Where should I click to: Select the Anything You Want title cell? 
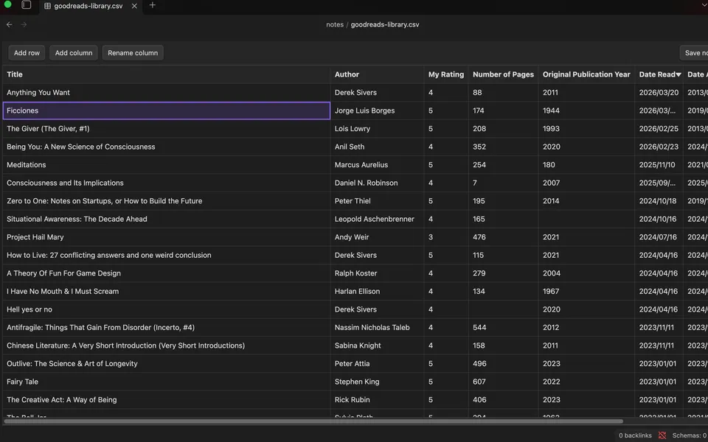(167, 93)
